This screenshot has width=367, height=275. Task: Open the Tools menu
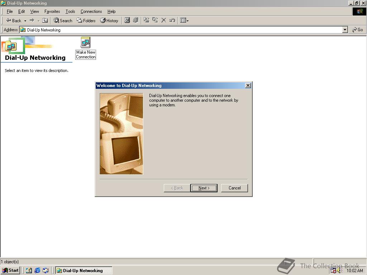[x=70, y=11]
